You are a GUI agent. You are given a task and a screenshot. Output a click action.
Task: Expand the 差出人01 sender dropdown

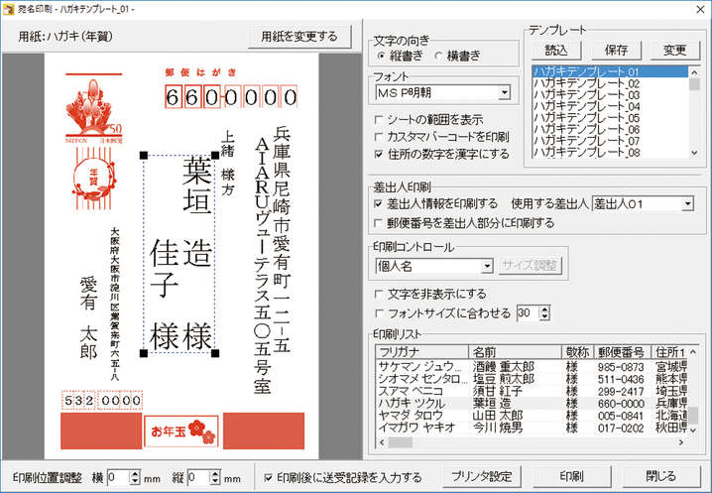687,204
